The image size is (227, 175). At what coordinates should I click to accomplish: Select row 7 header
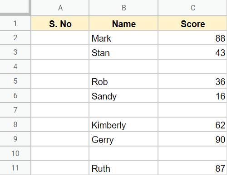tap(15, 110)
